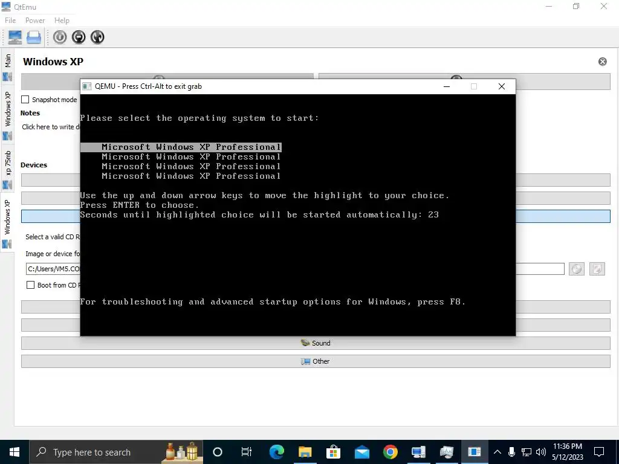The image size is (619, 464).
Task: Click the stop machine toolbar icon
Action: click(x=79, y=37)
